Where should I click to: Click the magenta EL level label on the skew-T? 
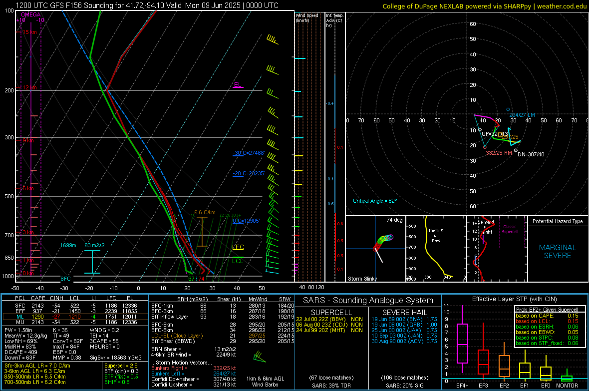point(238,84)
